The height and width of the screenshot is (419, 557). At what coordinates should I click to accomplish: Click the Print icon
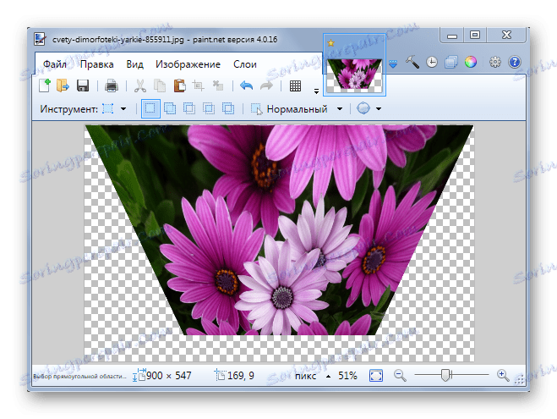click(x=111, y=85)
